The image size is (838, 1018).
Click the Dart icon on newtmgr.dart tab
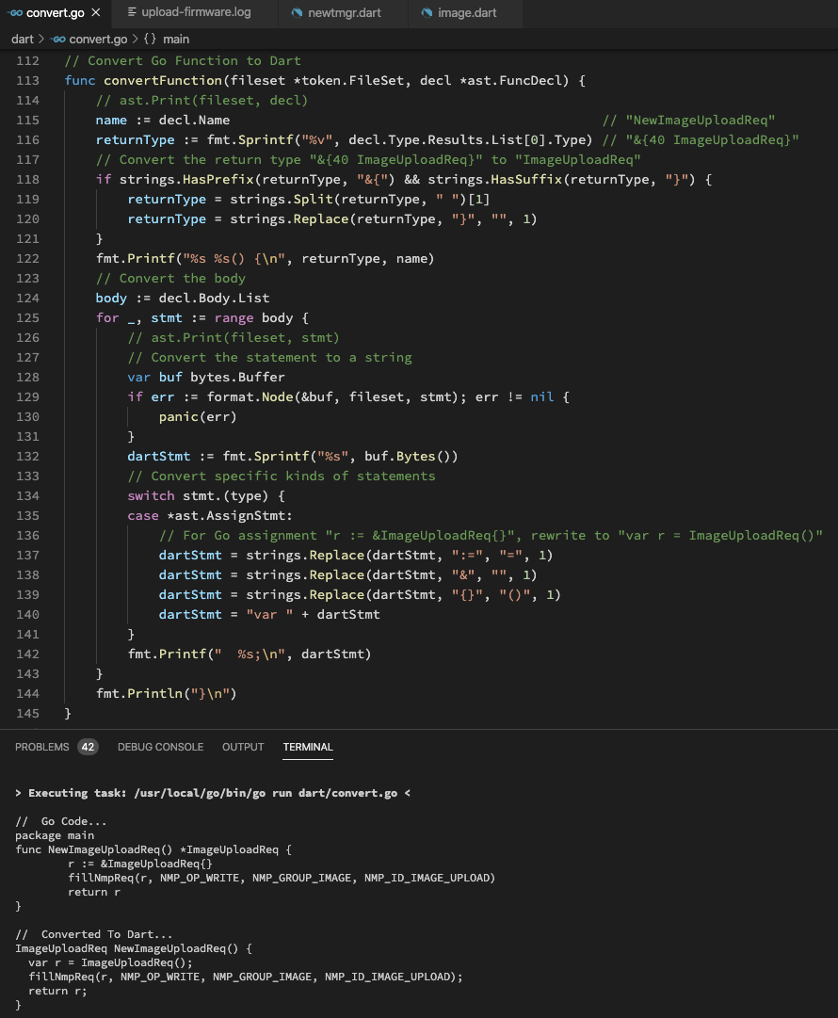click(x=298, y=12)
